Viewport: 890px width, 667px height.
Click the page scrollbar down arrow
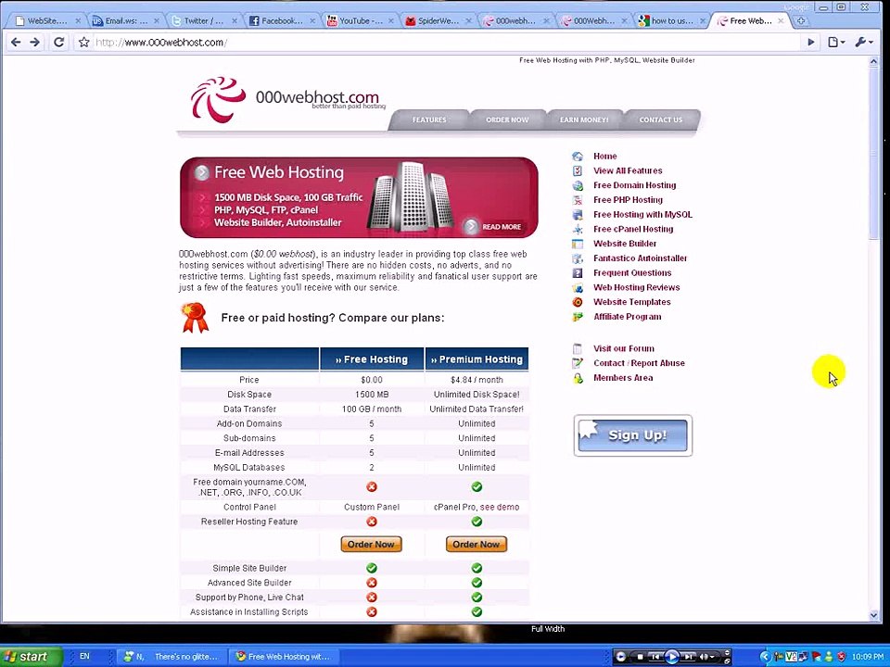click(873, 615)
